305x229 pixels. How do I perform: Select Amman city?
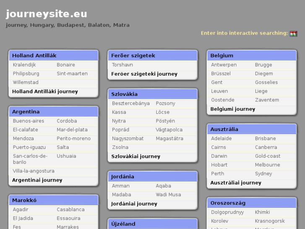(x=121, y=186)
